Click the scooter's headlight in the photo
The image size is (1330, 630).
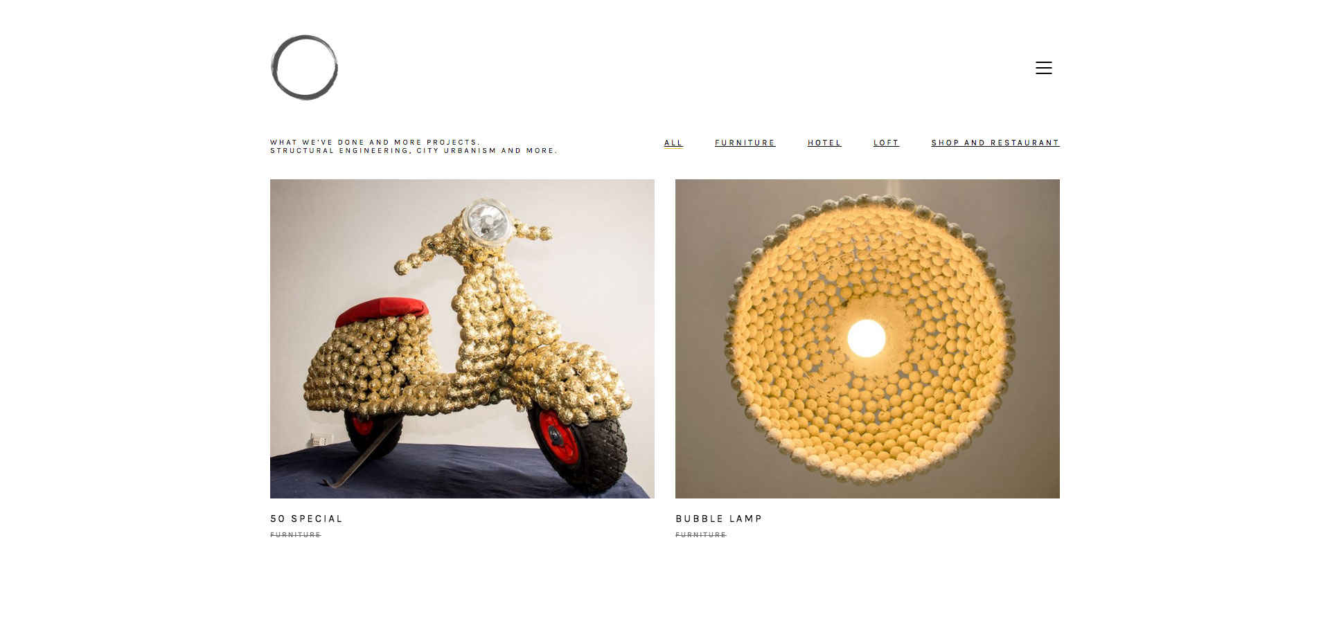pyautogui.click(x=487, y=221)
